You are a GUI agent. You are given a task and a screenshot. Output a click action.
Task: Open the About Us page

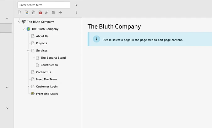click(42, 36)
